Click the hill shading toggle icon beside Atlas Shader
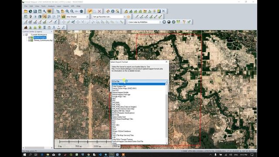Image resolution: width=279 pixels, height=157 pixels. pyautogui.click(x=63, y=17)
